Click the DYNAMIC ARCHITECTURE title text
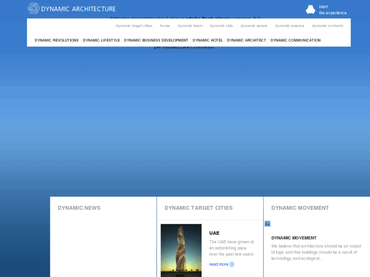The image size is (370, 277). pos(78,9)
